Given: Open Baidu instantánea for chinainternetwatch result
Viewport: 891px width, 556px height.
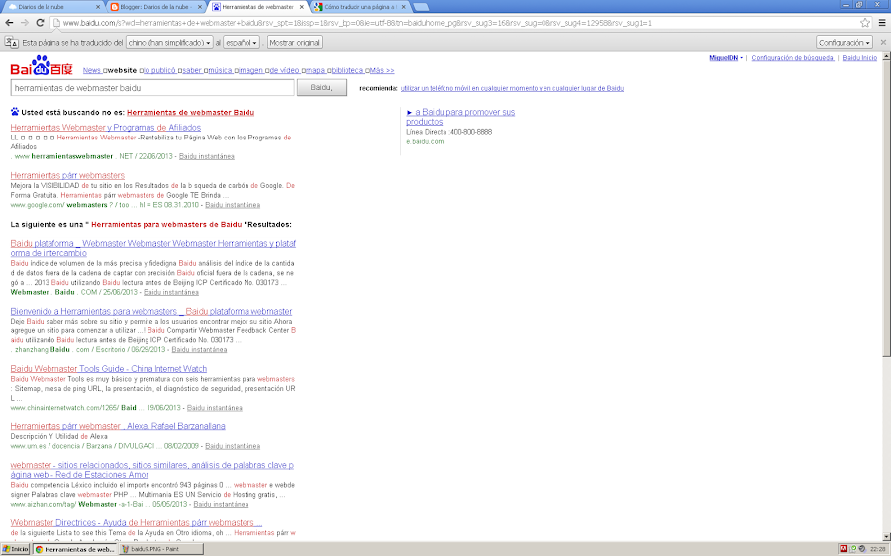Looking at the screenshot, I should (214, 408).
